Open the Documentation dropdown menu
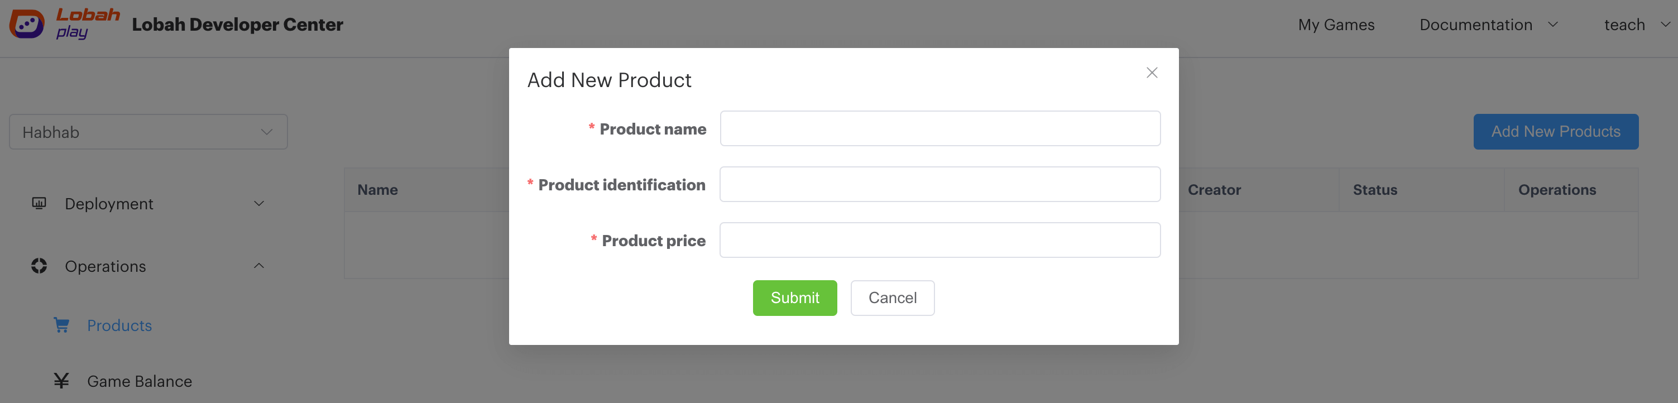Image resolution: width=1678 pixels, height=403 pixels. pos(1488,25)
